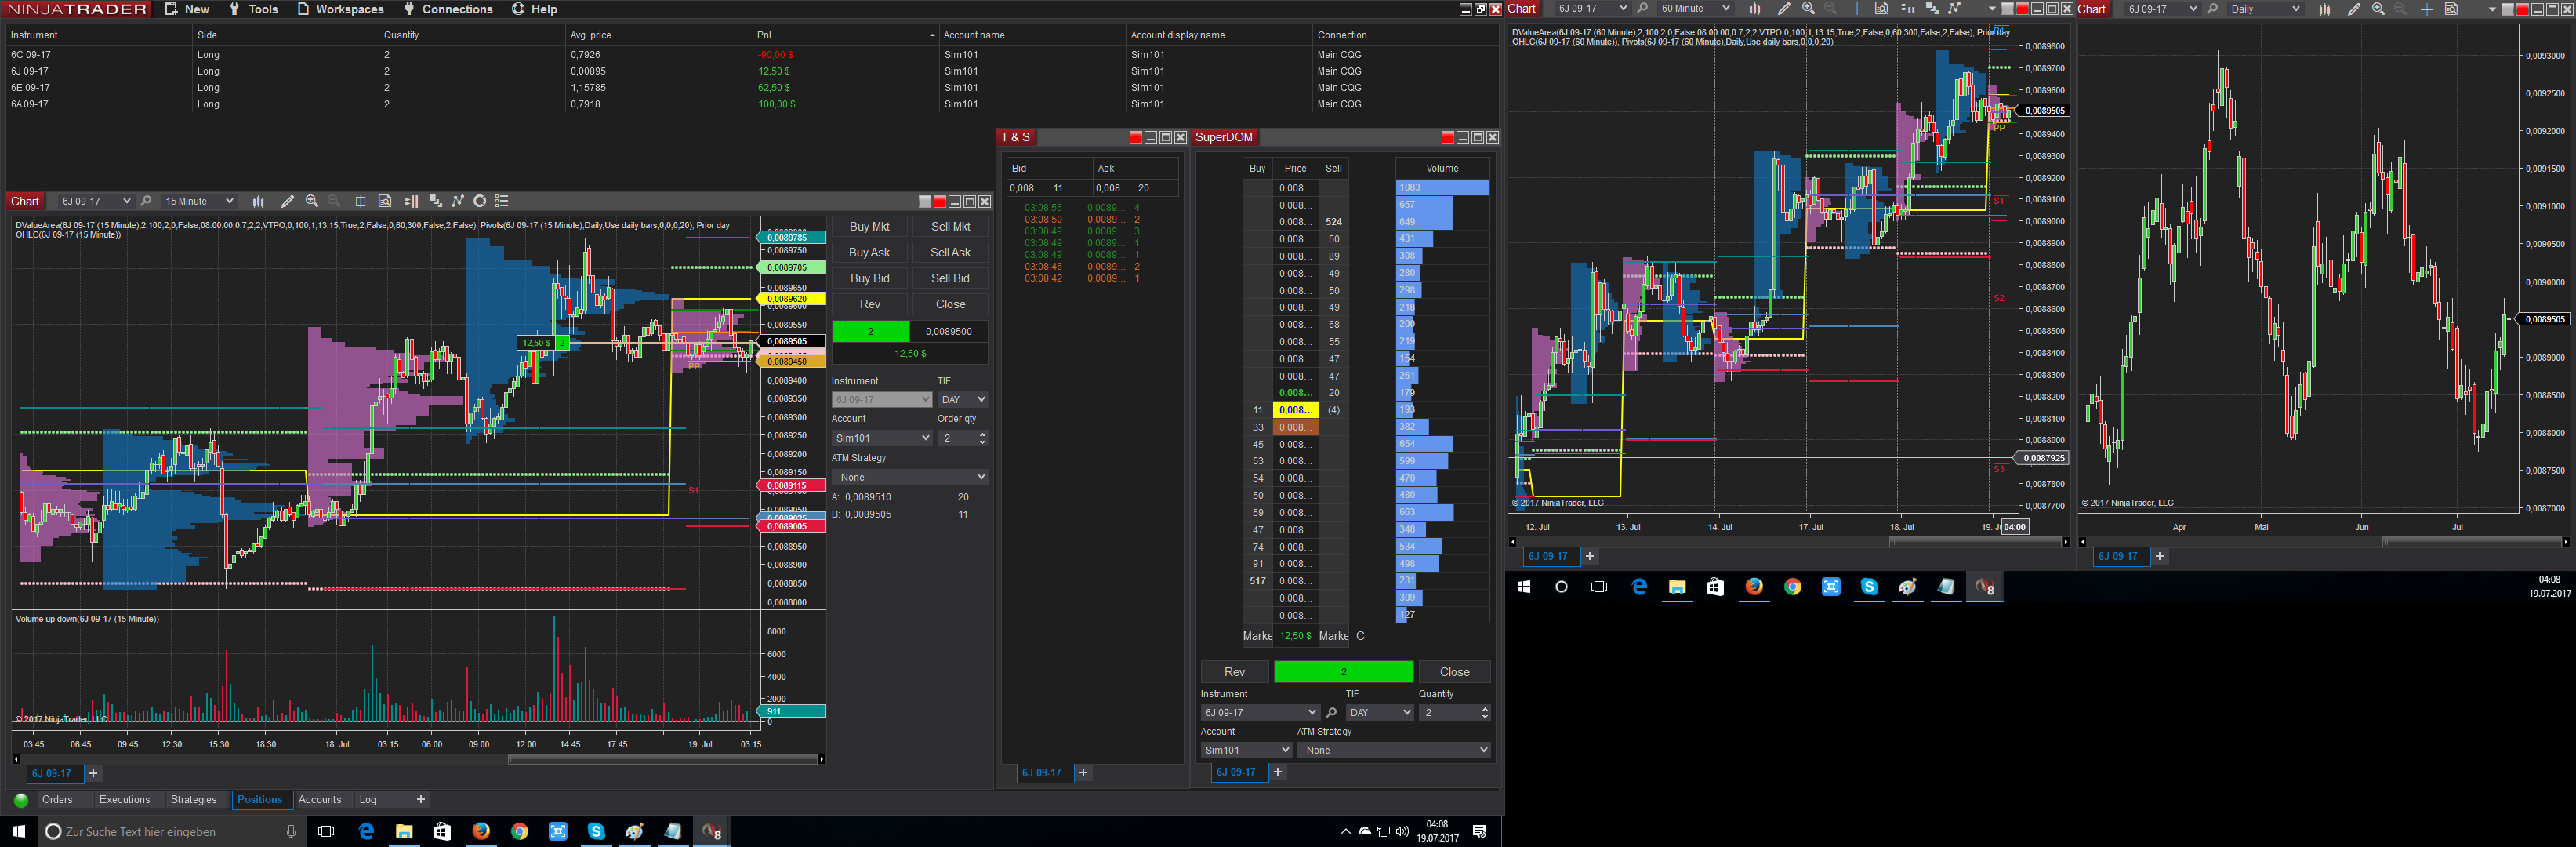The width and height of the screenshot is (2576, 847).
Task: Click zoom in icon in 60 Minute chart
Action: coord(1808,9)
